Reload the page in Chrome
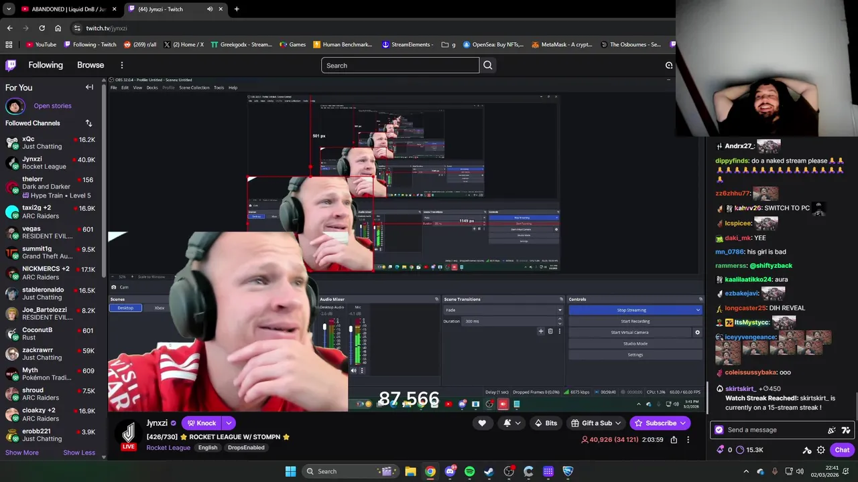Image resolution: width=858 pixels, height=482 pixels. 42,28
